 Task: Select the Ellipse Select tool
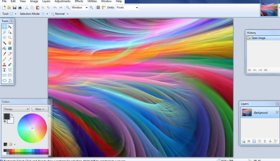(5, 38)
